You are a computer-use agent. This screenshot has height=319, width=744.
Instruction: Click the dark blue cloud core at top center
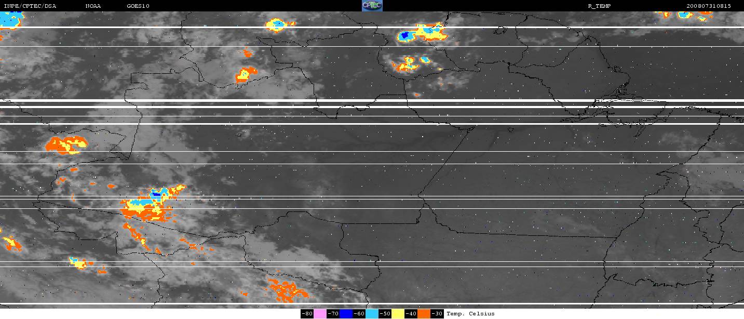tap(405, 35)
